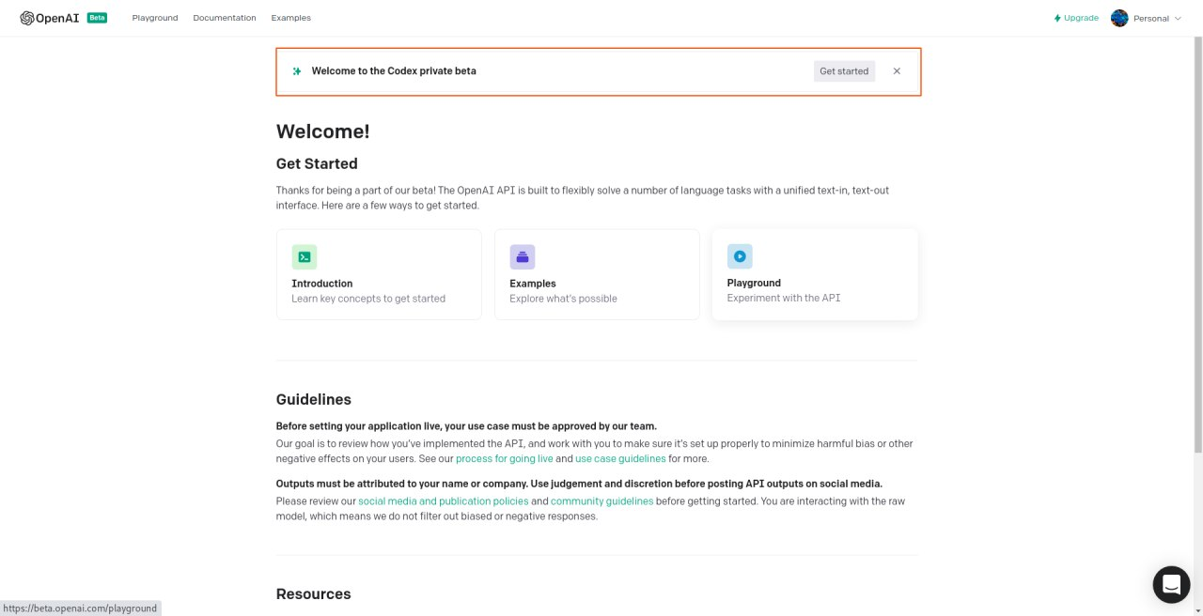Click the sparkle icon in Codex banner
The image size is (1203, 616).
pos(297,71)
